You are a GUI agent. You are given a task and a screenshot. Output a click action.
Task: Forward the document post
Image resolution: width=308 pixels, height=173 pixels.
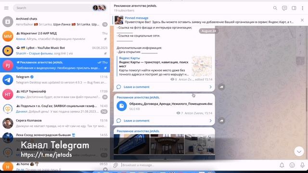[x=221, y=121]
